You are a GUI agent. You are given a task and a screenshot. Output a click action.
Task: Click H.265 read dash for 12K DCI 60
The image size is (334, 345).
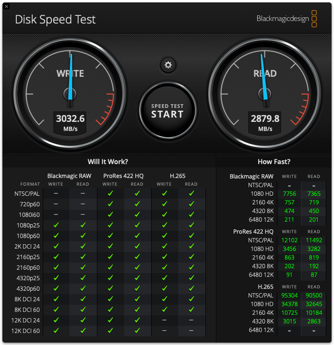point(191,331)
